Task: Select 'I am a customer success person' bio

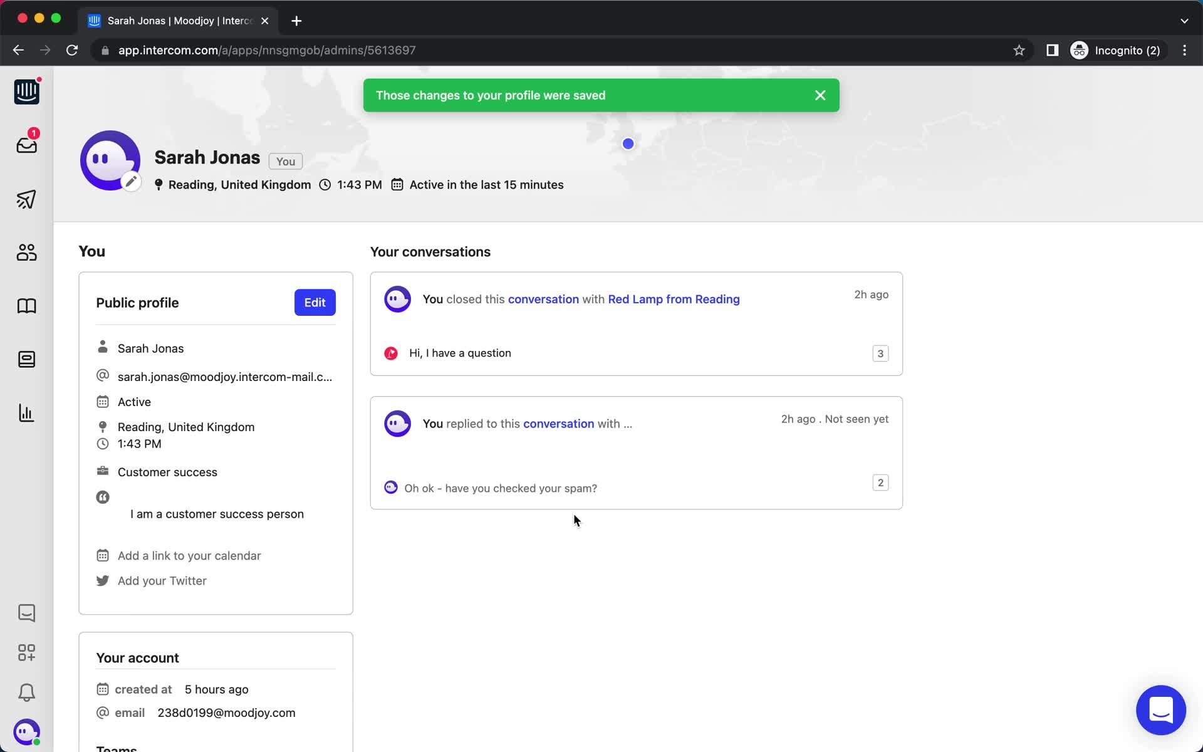Action: [217, 514]
